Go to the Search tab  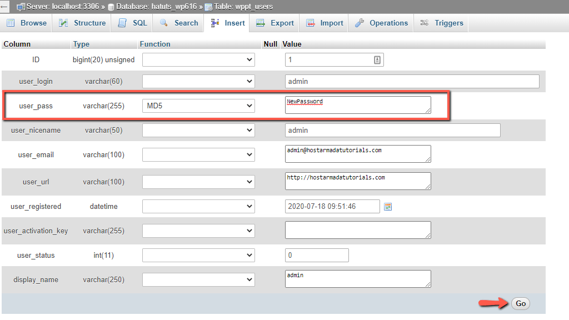point(178,23)
